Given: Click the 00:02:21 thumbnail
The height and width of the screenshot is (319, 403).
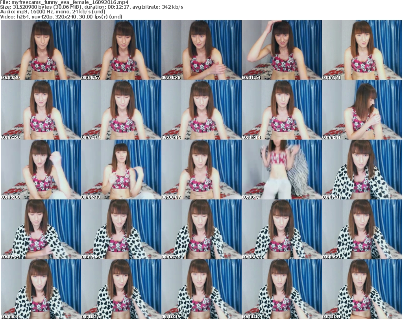Looking at the screenshot, I should (x=362, y=50).
